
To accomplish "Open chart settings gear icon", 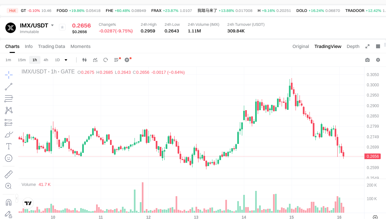I will click(378, 60).
